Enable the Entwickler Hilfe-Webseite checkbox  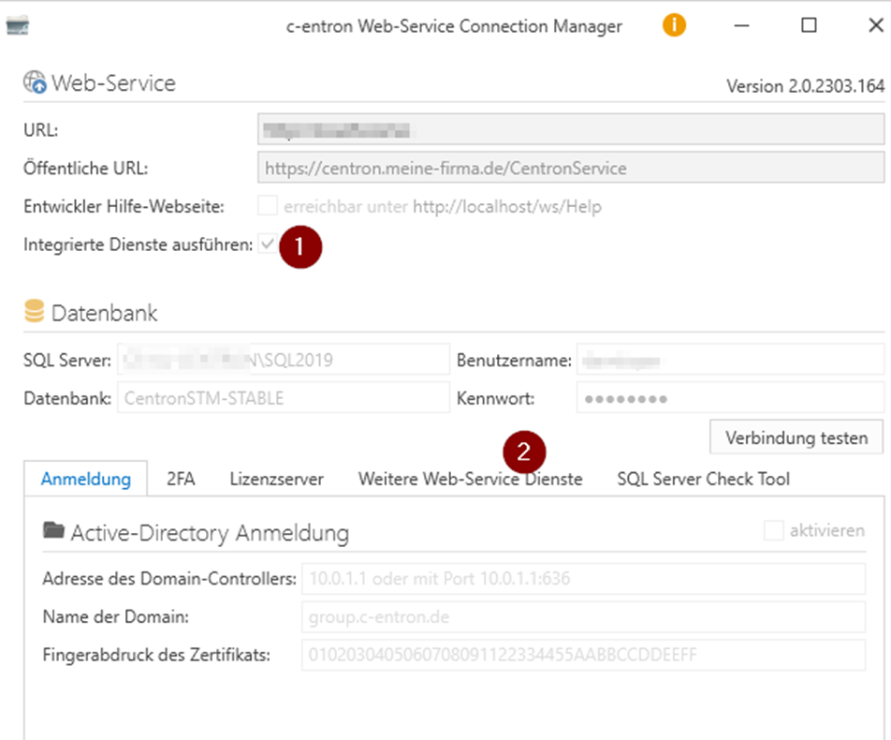coord(268,206)
